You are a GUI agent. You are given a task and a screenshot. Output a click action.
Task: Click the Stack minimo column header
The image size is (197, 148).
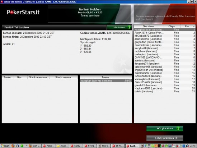tap(64, 77)
